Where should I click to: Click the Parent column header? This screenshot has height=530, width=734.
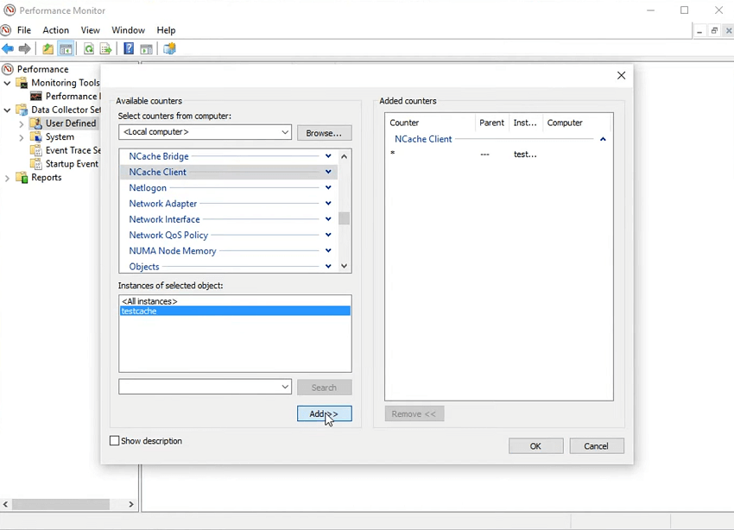(492, 123)
